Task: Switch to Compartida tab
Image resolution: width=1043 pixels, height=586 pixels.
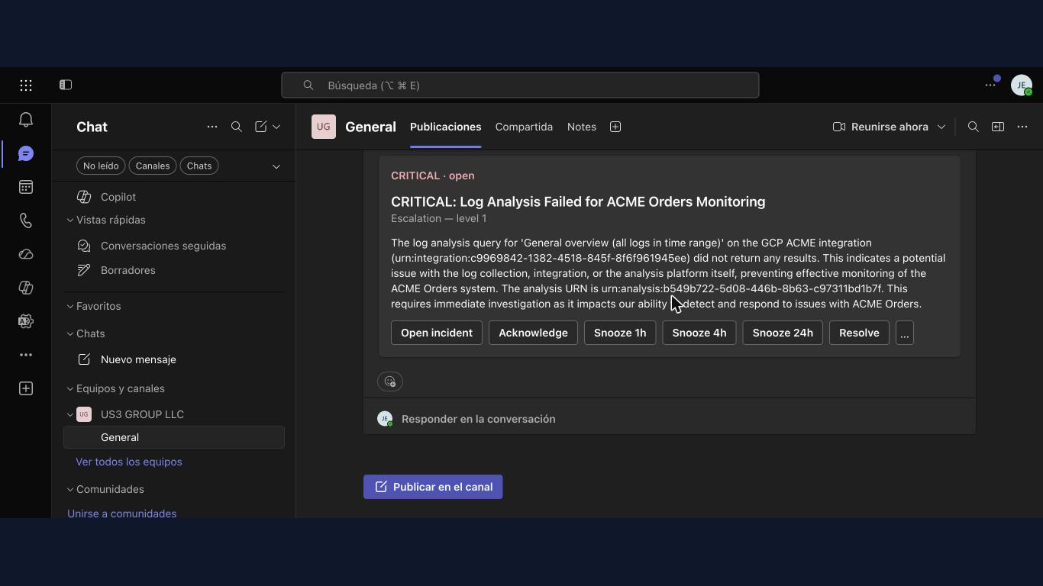Action: [524, 127]
